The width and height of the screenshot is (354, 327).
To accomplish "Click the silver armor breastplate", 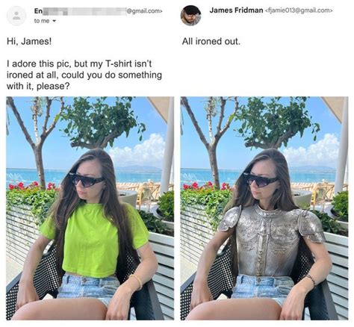I will [271, 240].
